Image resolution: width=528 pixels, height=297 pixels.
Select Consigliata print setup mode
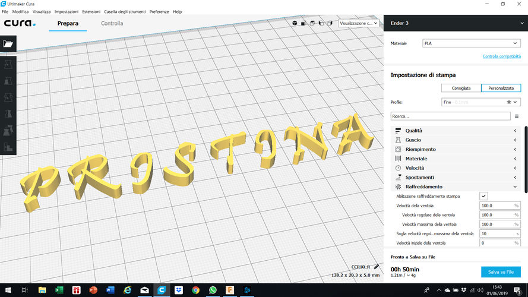pos(461,89)
